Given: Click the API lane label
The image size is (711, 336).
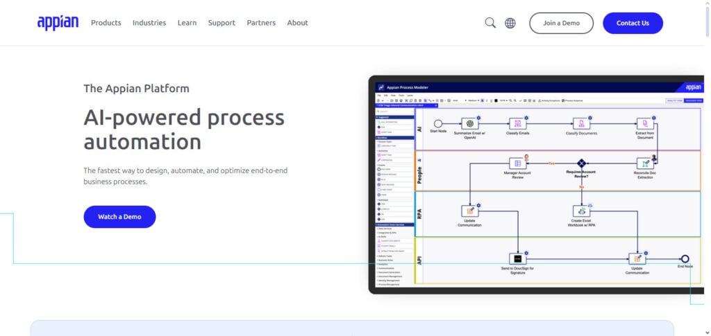Looking at the screenshot, I should pos(419,261).
